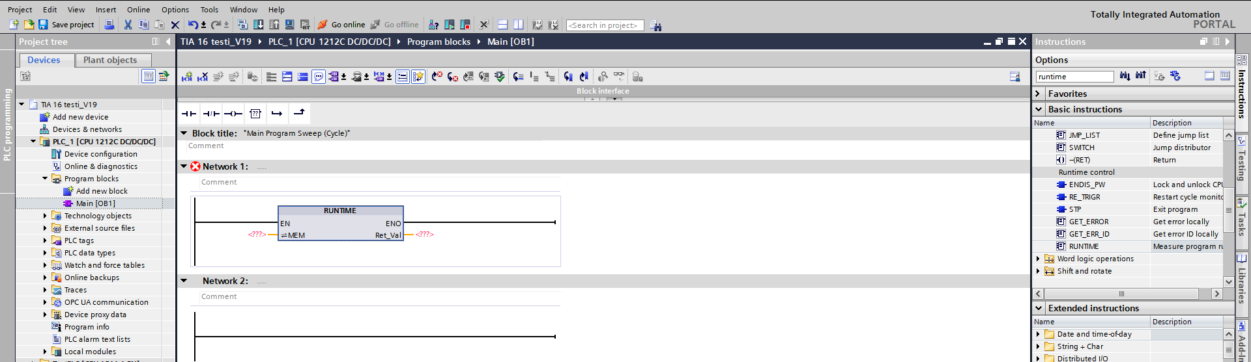
Task: Toggle free-form comments display in editor toolbar
Action: click(319, 77)
